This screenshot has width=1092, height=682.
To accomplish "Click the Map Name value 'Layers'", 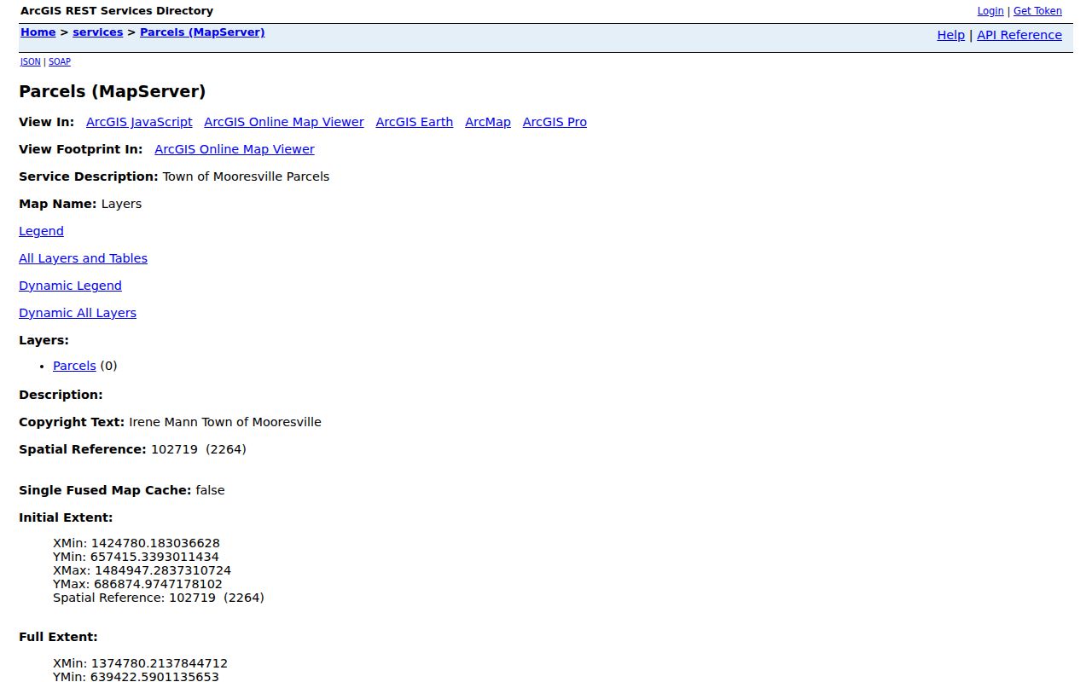I will point(121,204).
